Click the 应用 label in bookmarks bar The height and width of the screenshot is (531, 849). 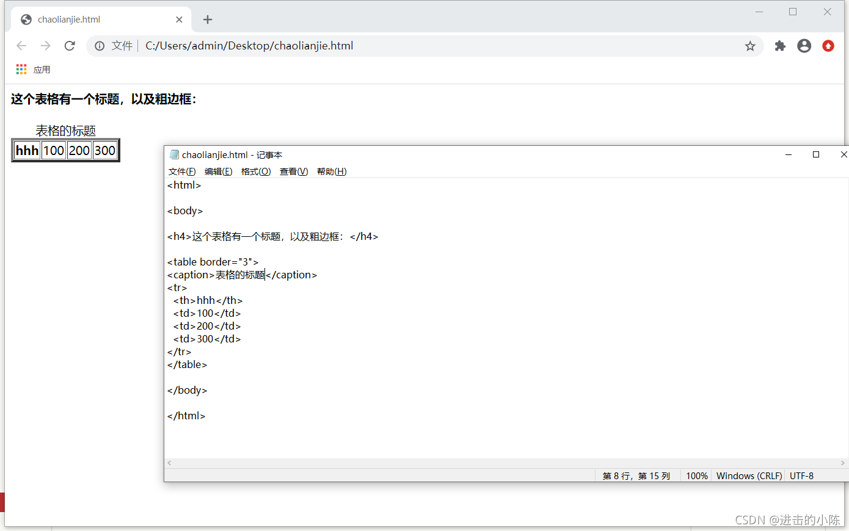(42, 70)
